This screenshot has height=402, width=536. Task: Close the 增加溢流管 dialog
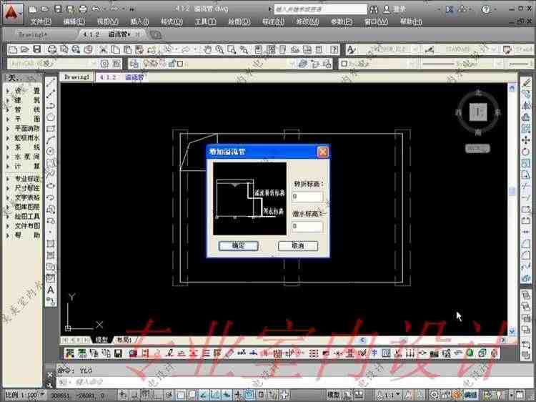click(323, 152)
